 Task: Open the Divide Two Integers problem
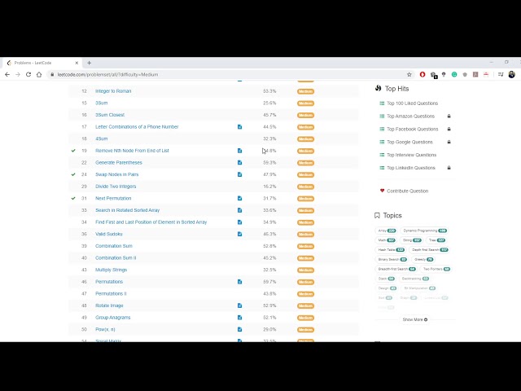coord(116,187)
